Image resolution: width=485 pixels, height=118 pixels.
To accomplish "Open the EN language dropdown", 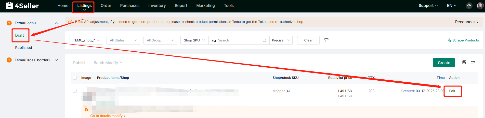I will [452, 6].
